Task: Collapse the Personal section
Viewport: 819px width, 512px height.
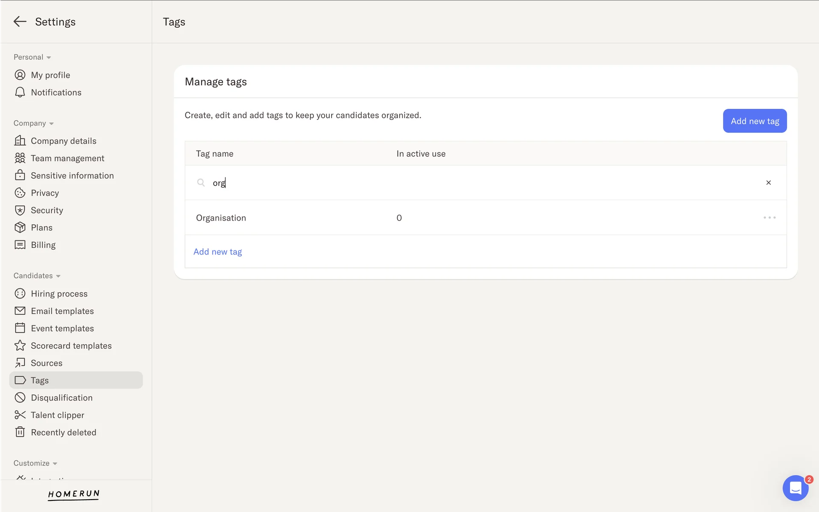Action: pyautogui.click(x=32, y=57)
